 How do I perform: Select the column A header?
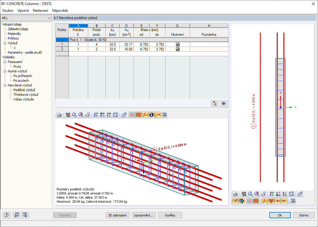pos(78,25)
